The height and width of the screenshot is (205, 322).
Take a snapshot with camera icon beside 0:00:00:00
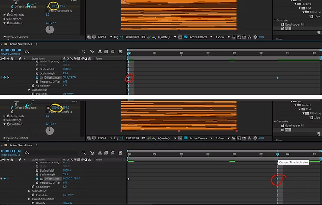tap(143, 37)
